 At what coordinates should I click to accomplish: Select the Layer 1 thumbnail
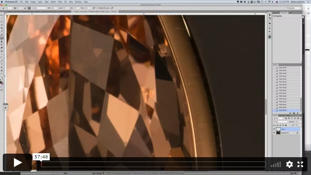point(278,129)
